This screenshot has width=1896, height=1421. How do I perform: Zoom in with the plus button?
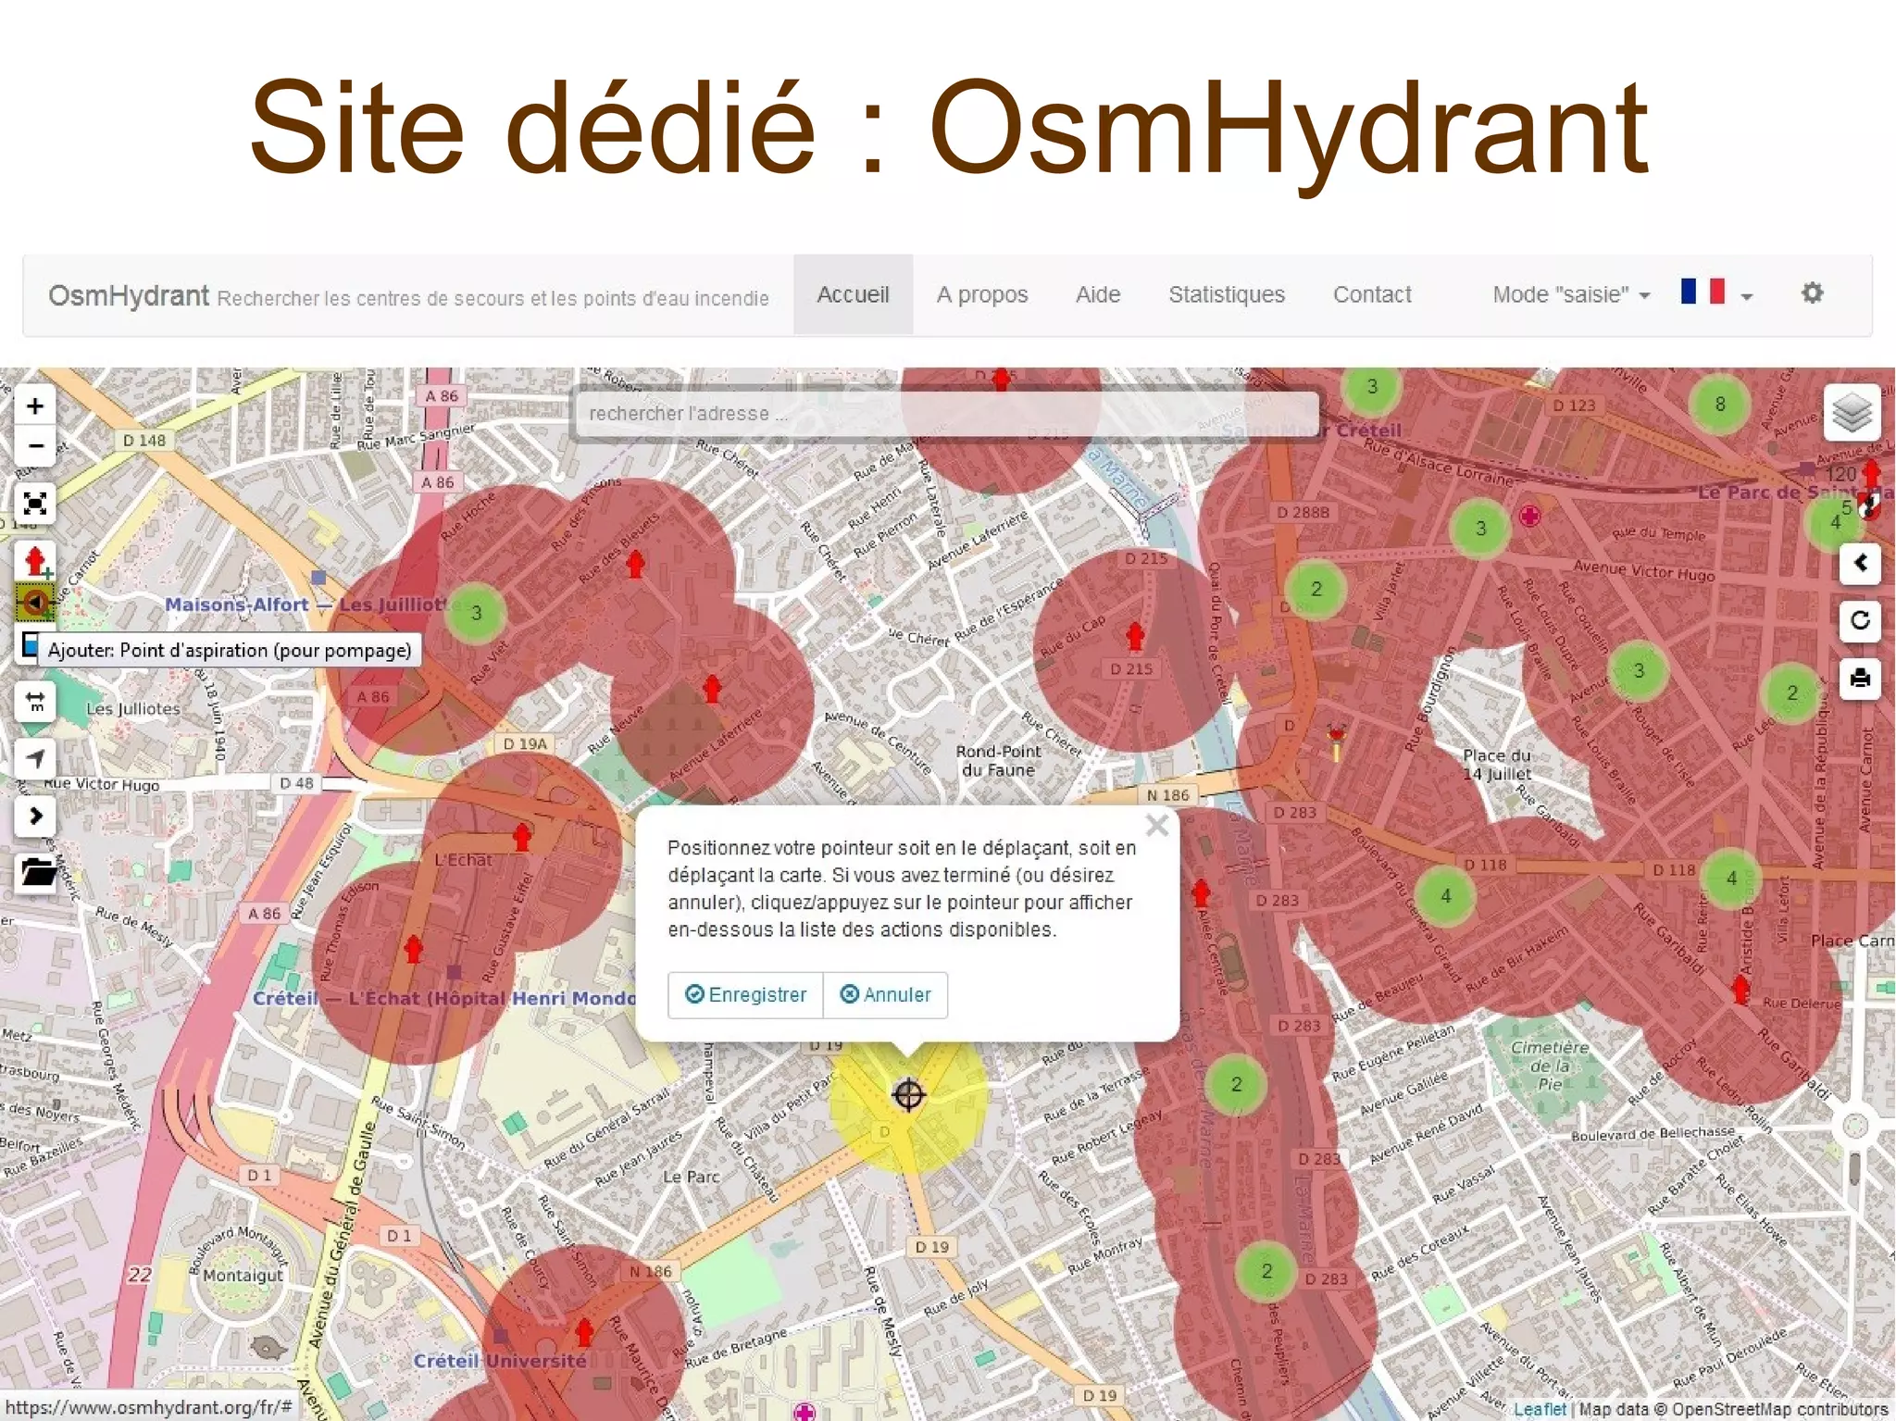tap(35, 405)
